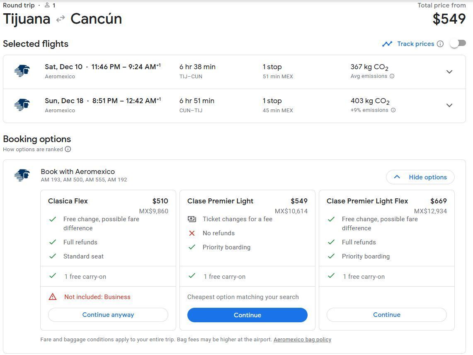
Task: Click Premier Light Flex Full refunds checkmark
Action: coord(331,242)
